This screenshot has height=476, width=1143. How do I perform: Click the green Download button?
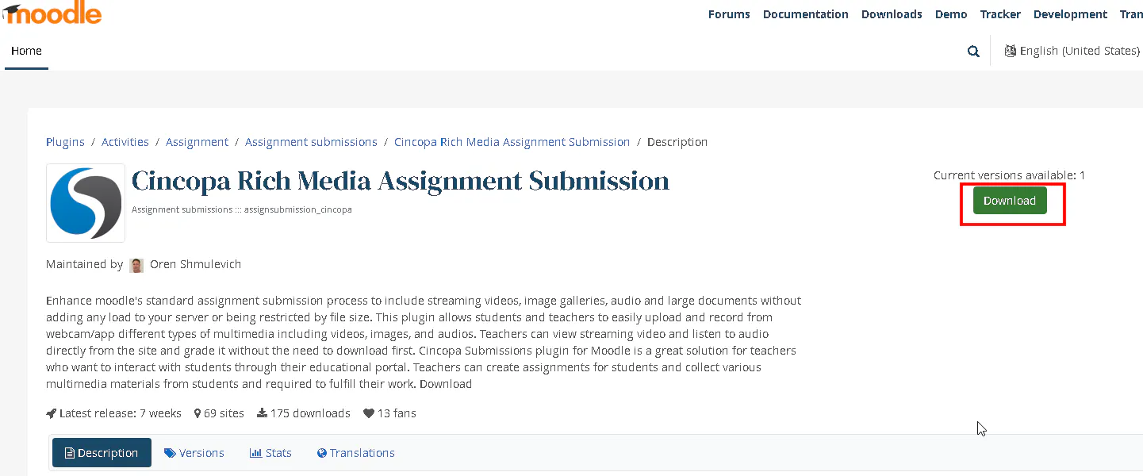point(1010,201)
